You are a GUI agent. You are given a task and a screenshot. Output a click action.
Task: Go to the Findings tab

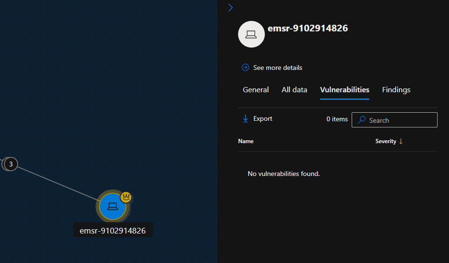(x=396, y=89)
